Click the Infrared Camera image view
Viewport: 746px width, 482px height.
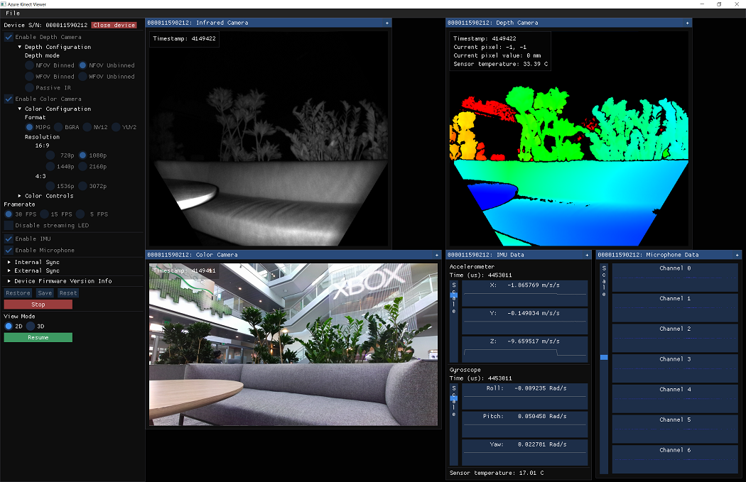269,139
